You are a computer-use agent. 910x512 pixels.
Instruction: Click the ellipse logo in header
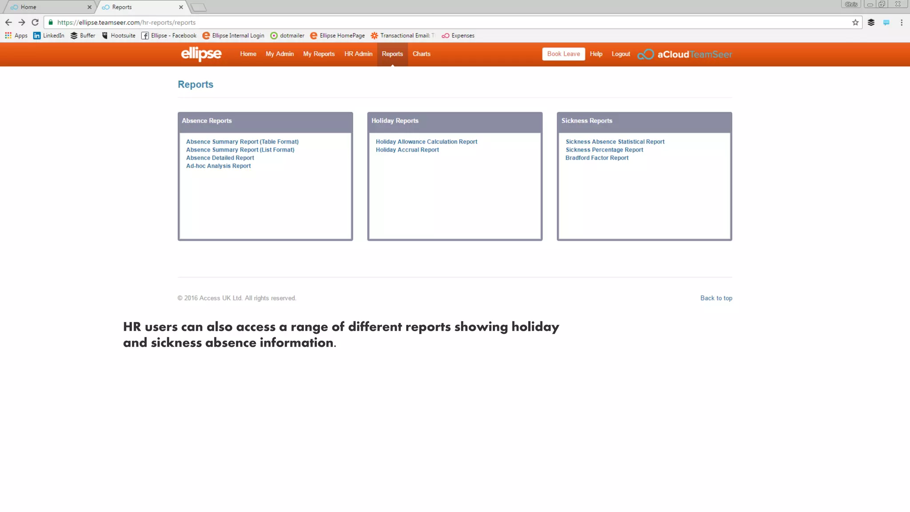pyautogui.click(x=201, y=54)
